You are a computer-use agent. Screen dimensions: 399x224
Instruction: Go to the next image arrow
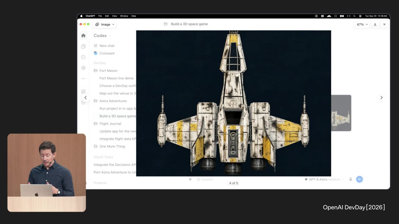[x=381, y=97]
